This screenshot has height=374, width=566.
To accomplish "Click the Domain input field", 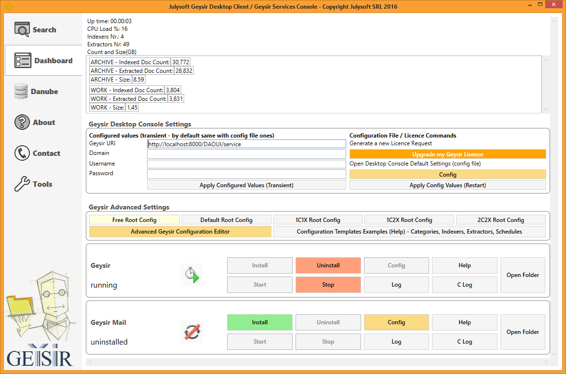I will click(x=246, y=154).
